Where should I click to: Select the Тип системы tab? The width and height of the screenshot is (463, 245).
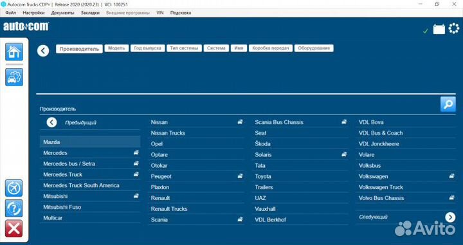[184, 48]
